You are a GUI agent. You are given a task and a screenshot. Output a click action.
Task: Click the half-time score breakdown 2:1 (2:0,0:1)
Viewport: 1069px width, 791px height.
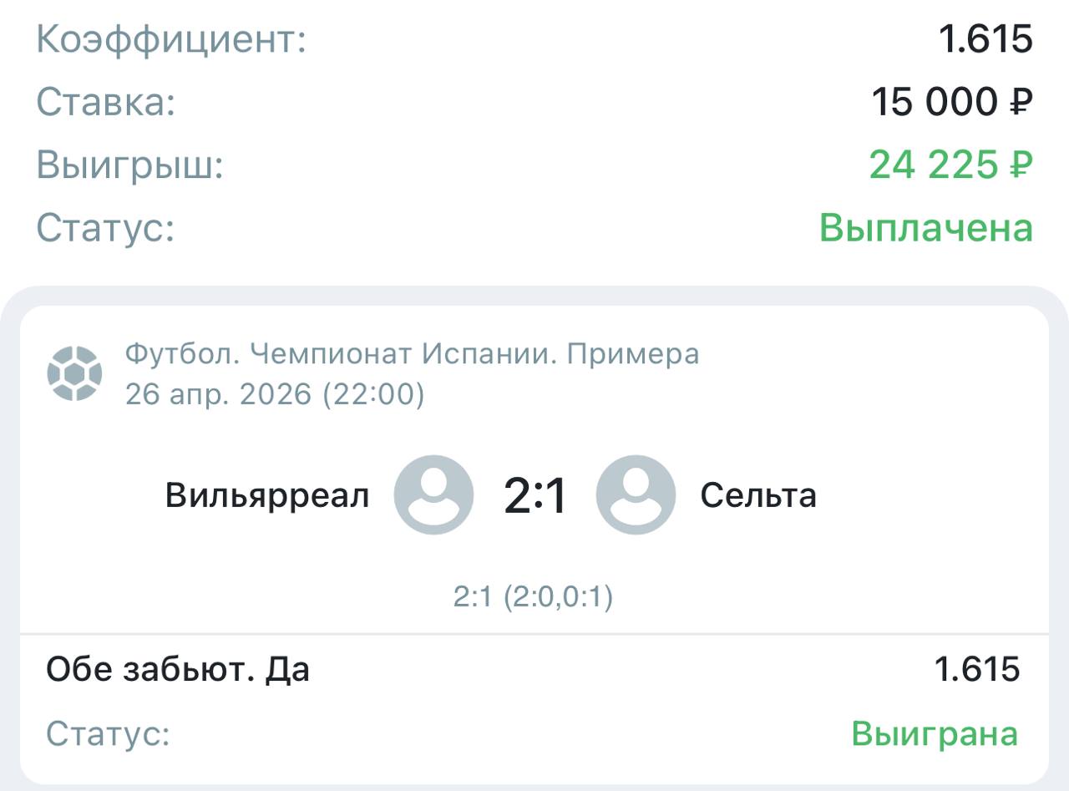click(x=533, y=596)
